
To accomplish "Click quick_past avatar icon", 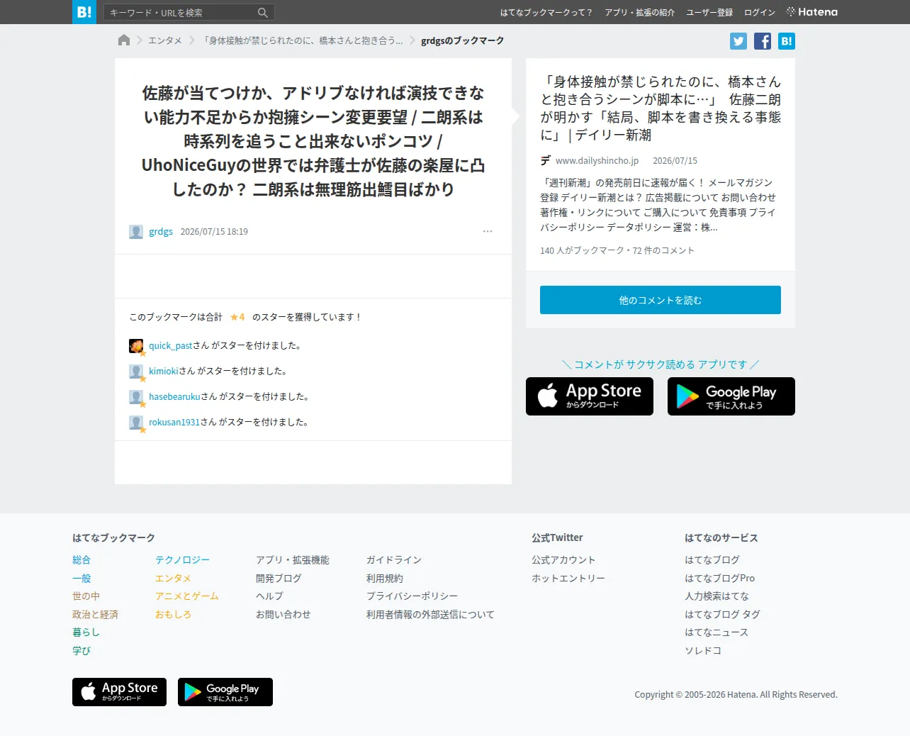I will click(136, 346).
